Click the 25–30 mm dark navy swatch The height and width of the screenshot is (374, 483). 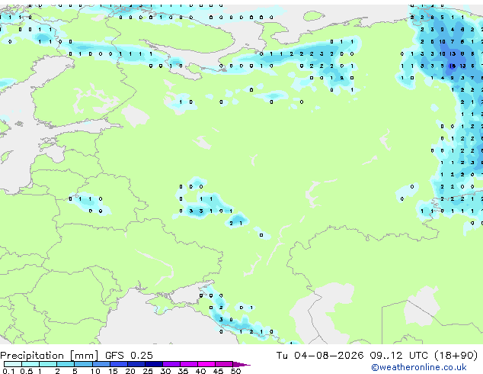153,364
